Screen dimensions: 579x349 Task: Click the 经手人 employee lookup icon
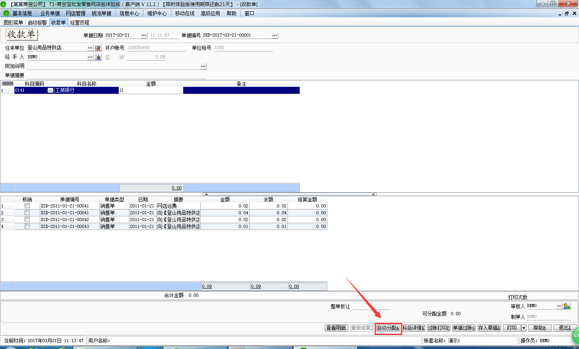coord(98,57)
